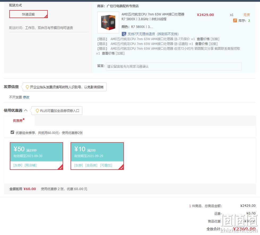Click the 无货 stock status text

pos(246,15)
